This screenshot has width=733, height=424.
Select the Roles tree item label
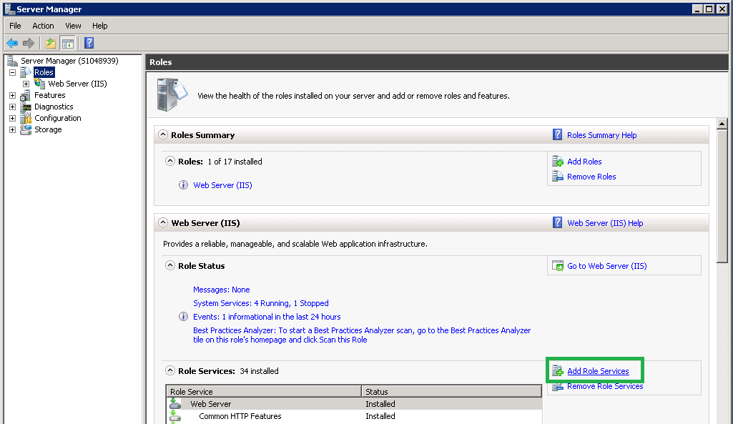(44, 72)
